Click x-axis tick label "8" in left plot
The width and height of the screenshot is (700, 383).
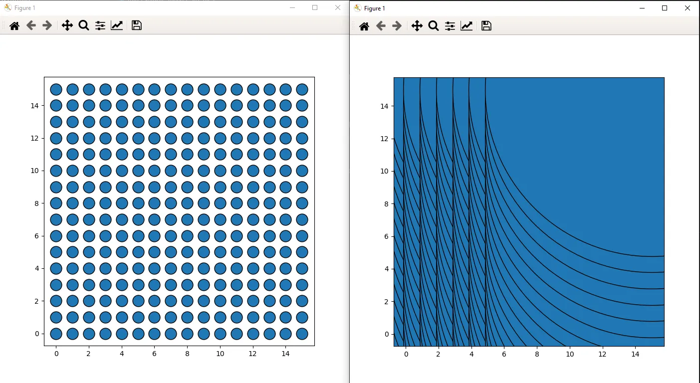(187, 354)
